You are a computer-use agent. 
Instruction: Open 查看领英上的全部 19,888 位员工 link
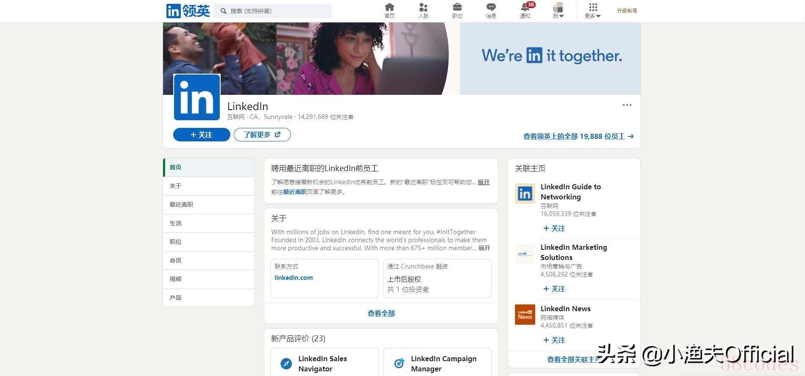click(x=578, y=136)
